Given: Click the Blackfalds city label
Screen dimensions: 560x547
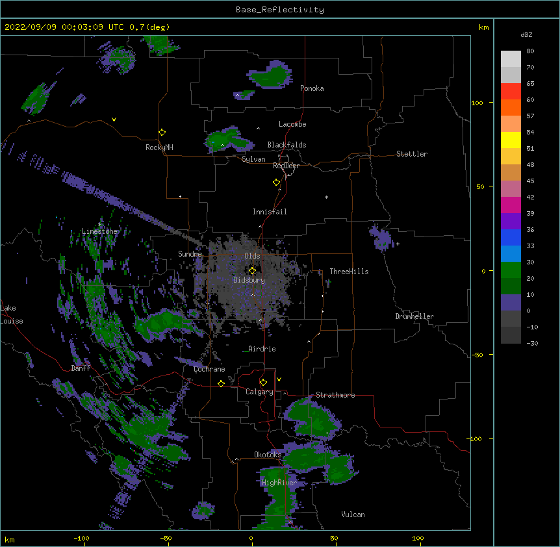Looking at the screenshot, I should coord(286,145).
